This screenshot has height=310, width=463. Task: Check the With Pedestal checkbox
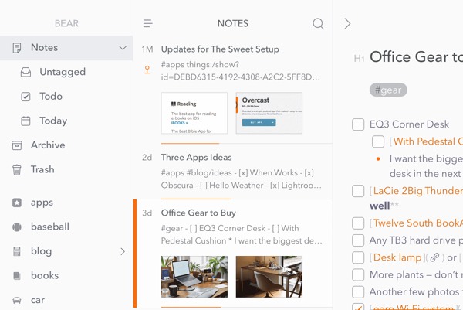(x=378, y=141)
